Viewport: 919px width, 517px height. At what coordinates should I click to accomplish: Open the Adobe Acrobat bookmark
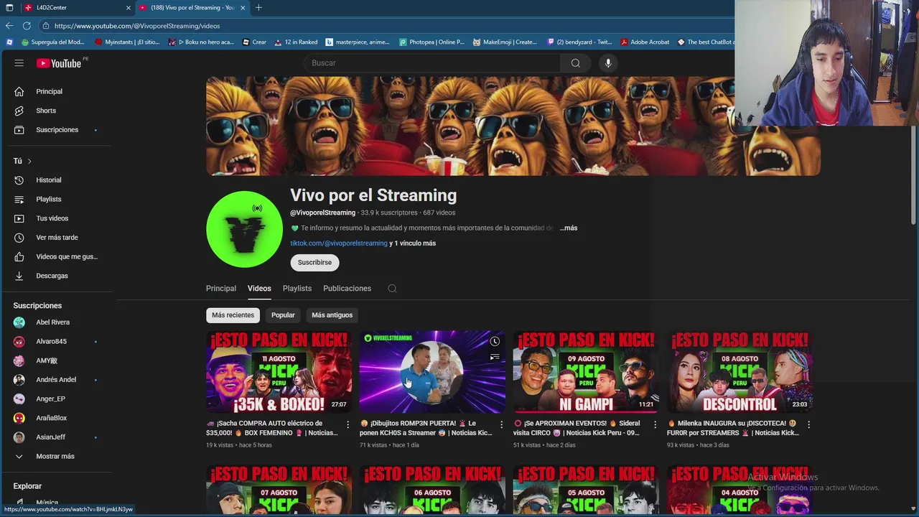[645, 42]
